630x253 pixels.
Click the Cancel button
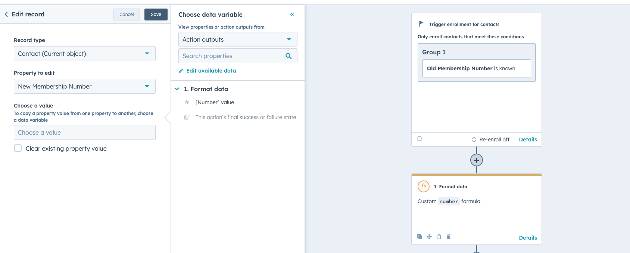pyautogui.click(x=127, y=15)
